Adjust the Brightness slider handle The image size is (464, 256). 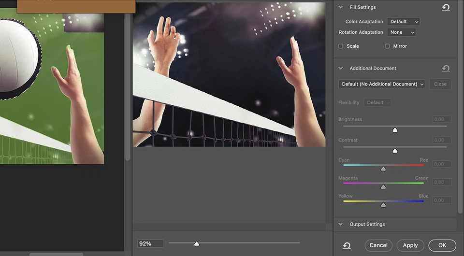click(x=395, y=130)
